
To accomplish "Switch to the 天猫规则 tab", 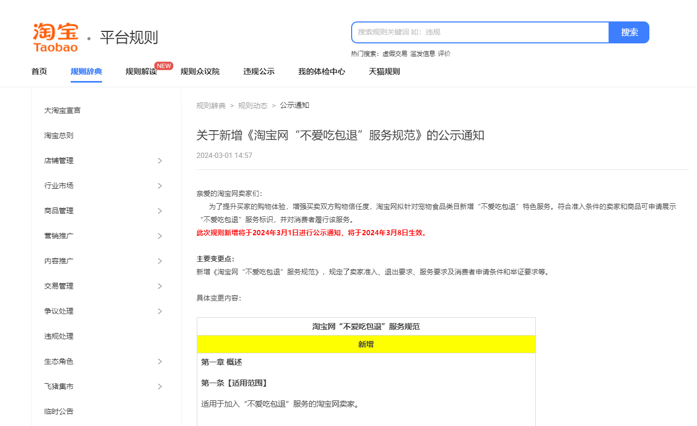I will click(x=385, y=72).
